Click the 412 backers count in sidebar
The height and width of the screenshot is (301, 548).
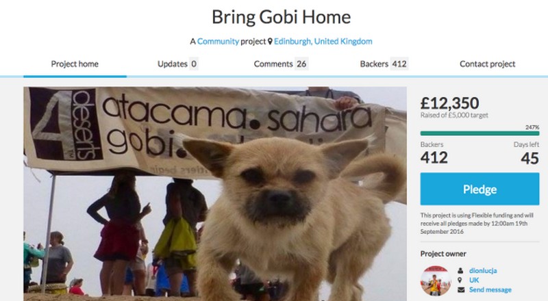point(434,158)
